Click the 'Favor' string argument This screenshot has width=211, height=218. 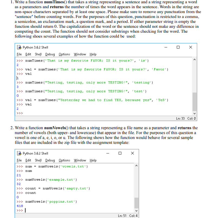click(159, 69)
